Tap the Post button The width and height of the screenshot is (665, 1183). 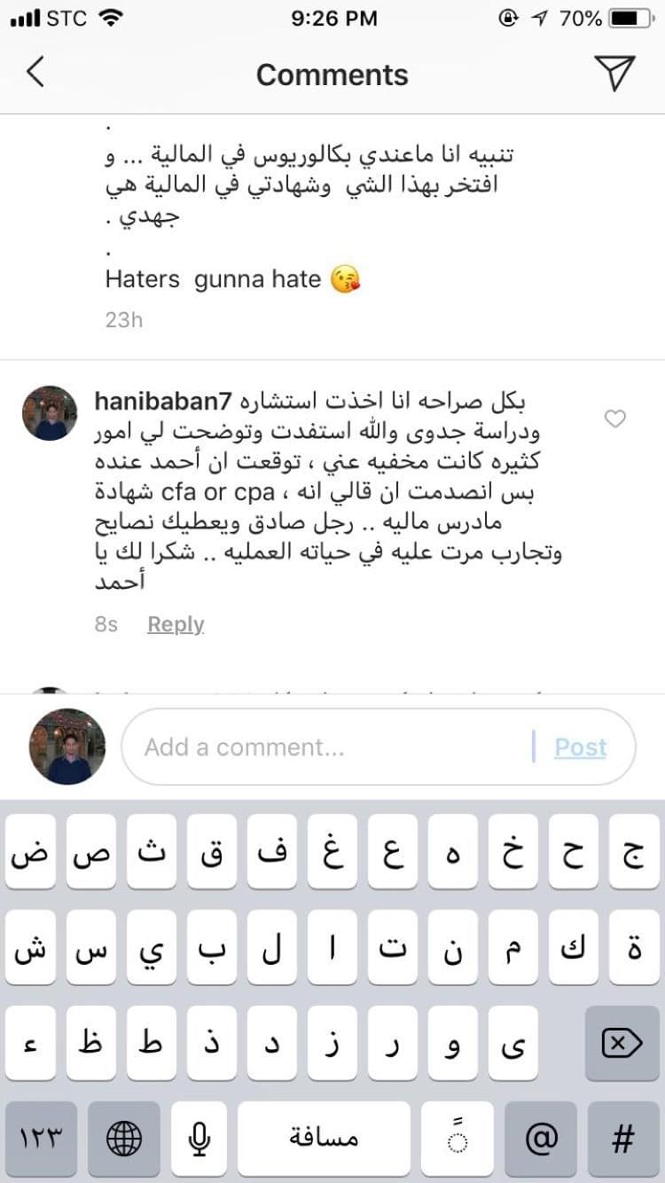click(580, 747)
